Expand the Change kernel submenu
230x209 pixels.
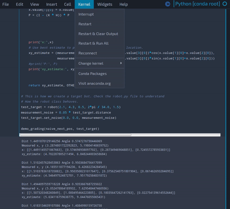tap(99, 63)
